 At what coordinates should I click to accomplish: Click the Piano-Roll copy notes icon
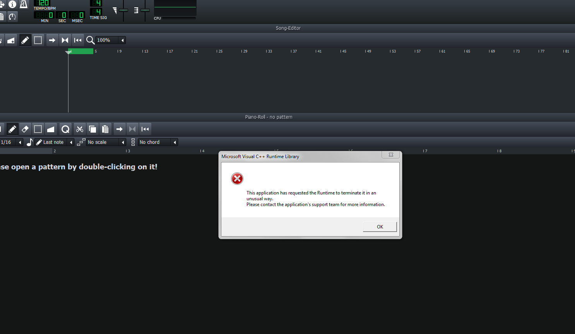(x=92, y=129)
